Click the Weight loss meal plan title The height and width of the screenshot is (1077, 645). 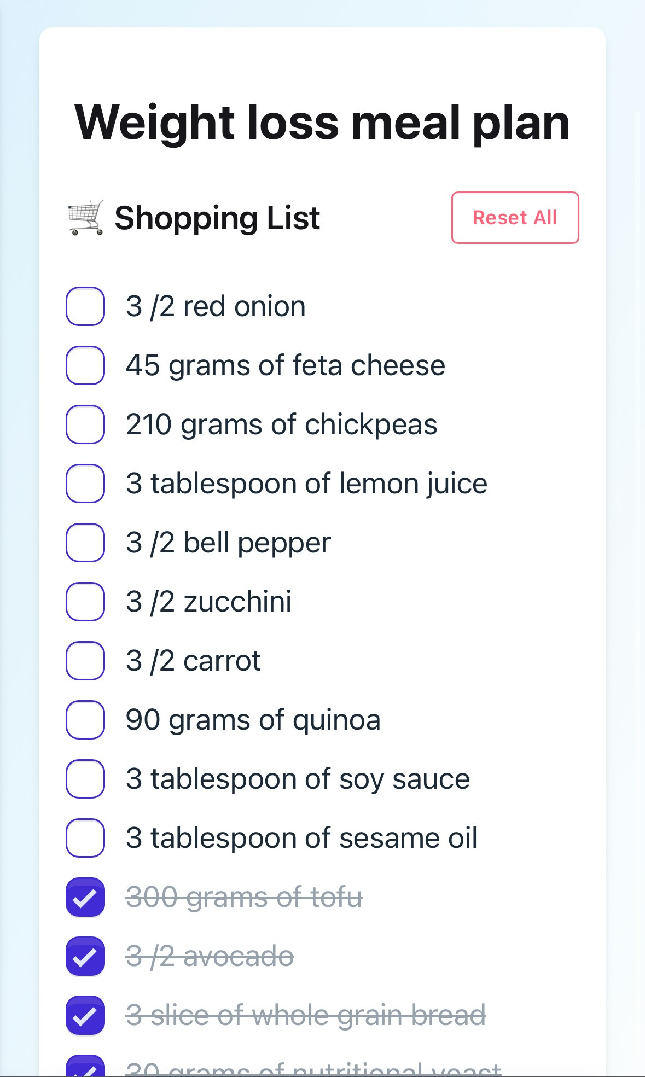click(x=322, y=123)
